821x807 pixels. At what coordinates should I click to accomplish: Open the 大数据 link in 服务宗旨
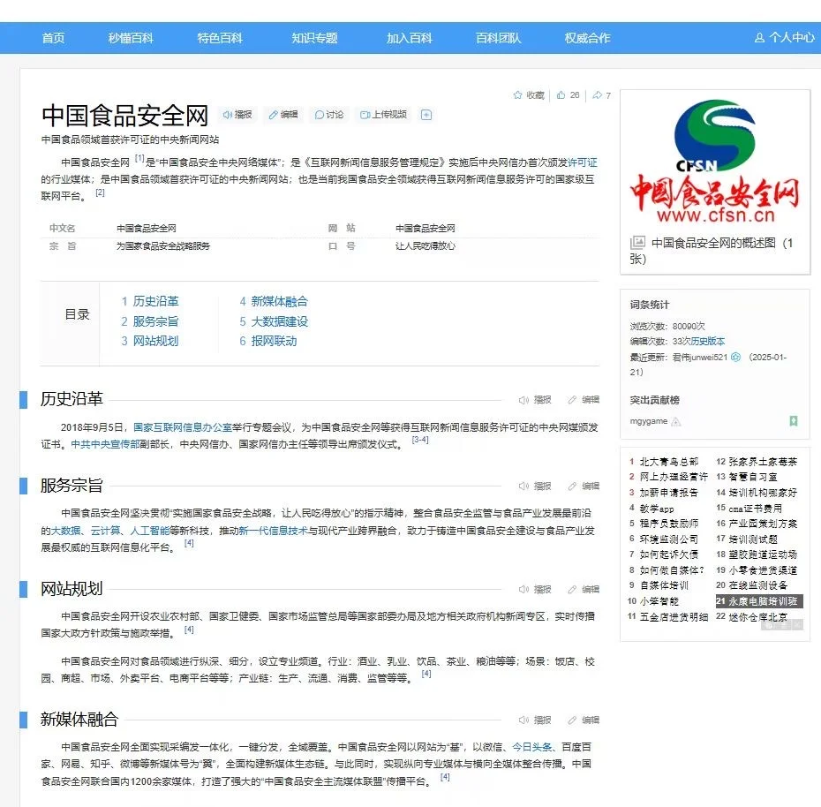point(66,531)
